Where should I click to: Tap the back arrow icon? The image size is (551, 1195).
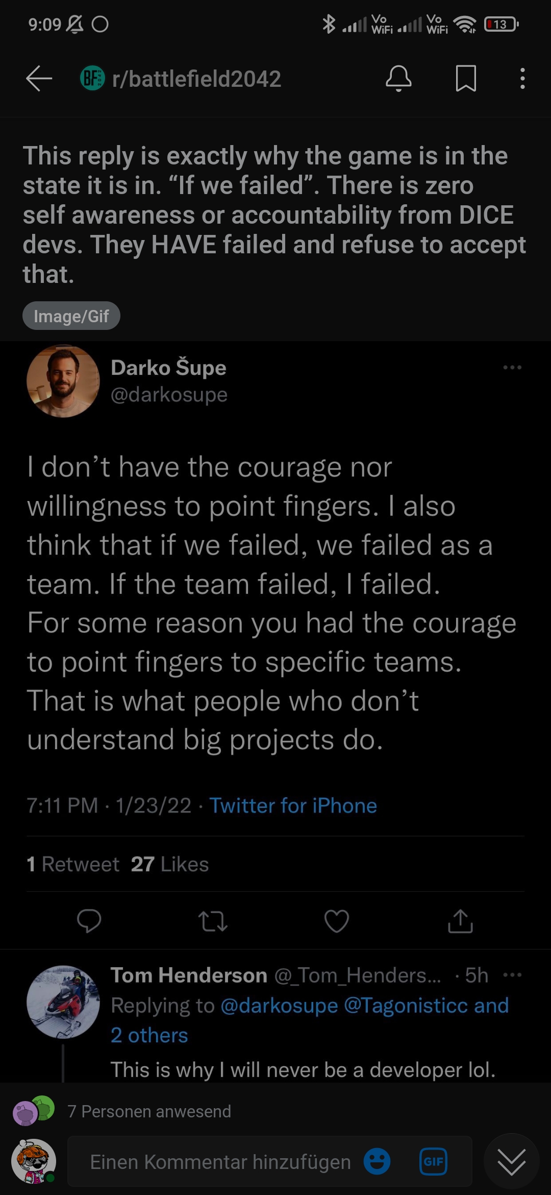point(39,79)
